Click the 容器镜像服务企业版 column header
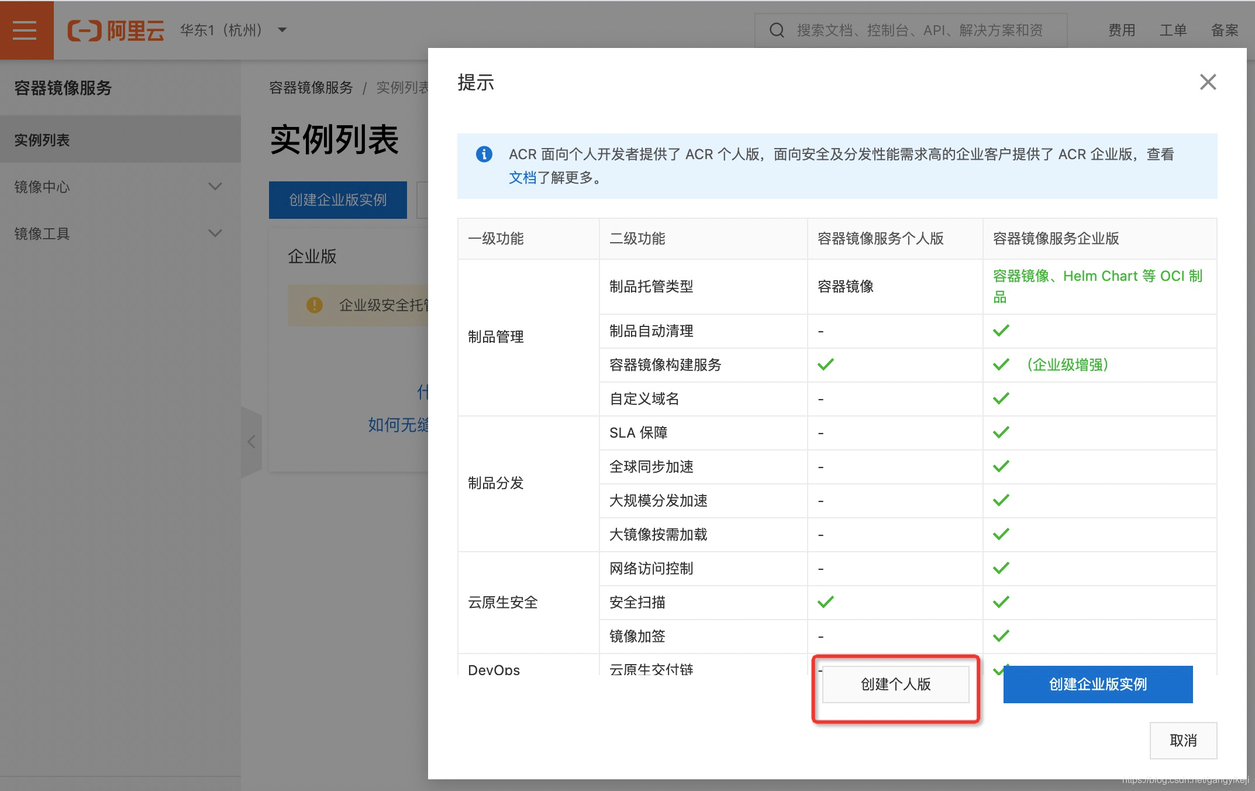Viewport: 1255px width, 791px height. pyautogui.click(x=1100, y=239)
